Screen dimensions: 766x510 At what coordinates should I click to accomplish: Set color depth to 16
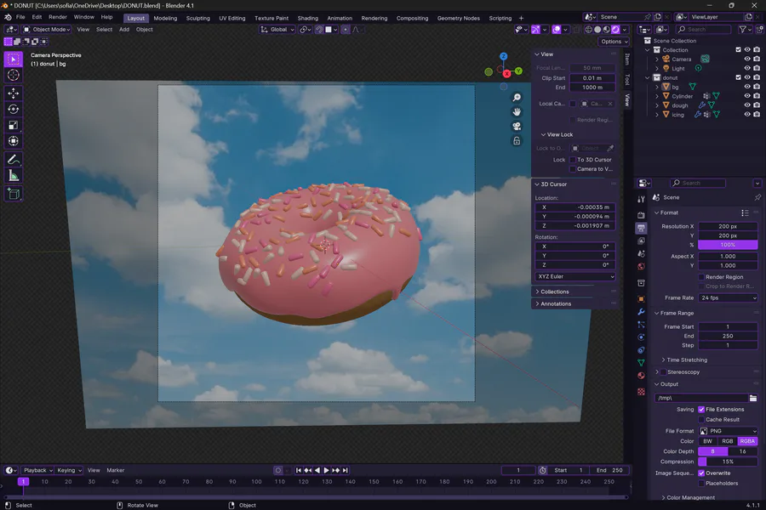coord(742,451)
